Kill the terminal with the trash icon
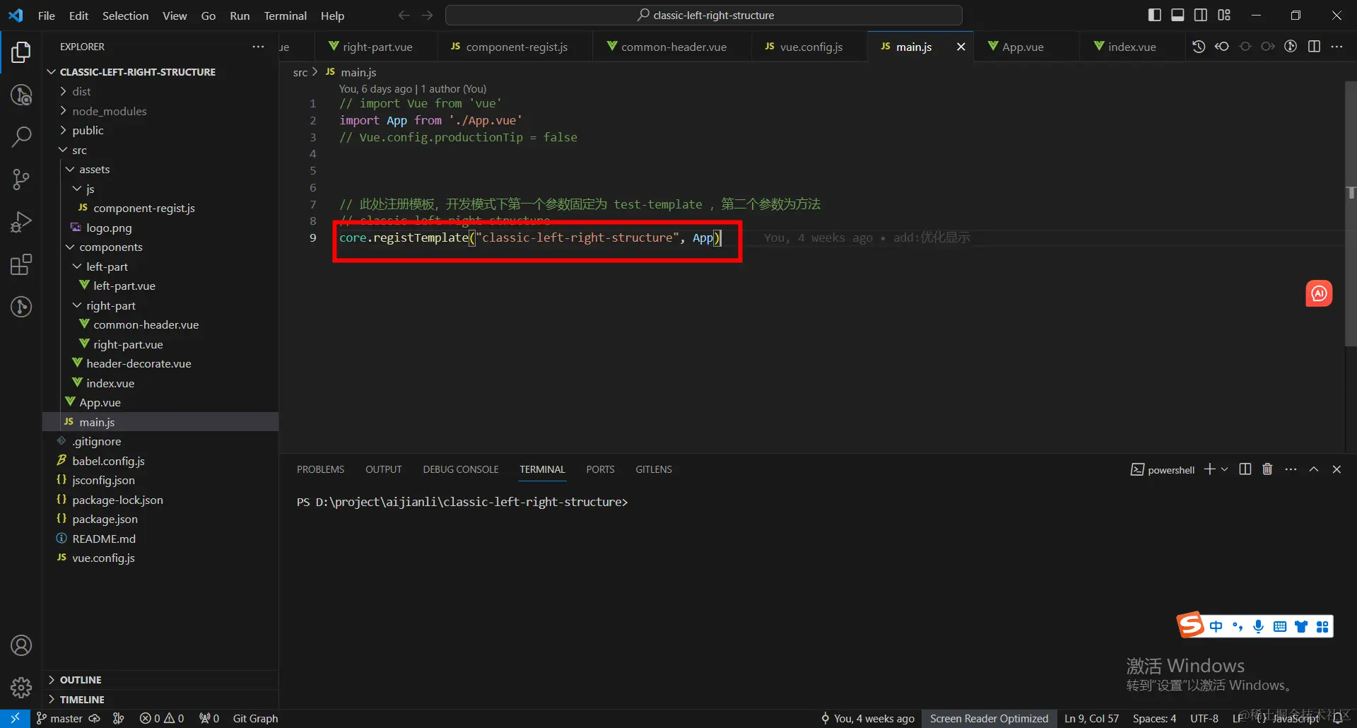The image size is (1357, 728). [1267, 469]
